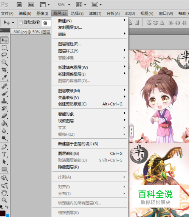Expand the 图层样式(Y) submenu
Viewport: 189px width, 217px height.
90,51
